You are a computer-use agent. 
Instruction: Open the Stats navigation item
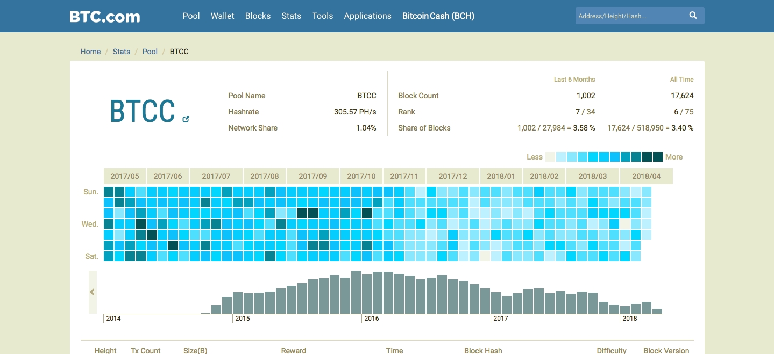coord(291,16)
